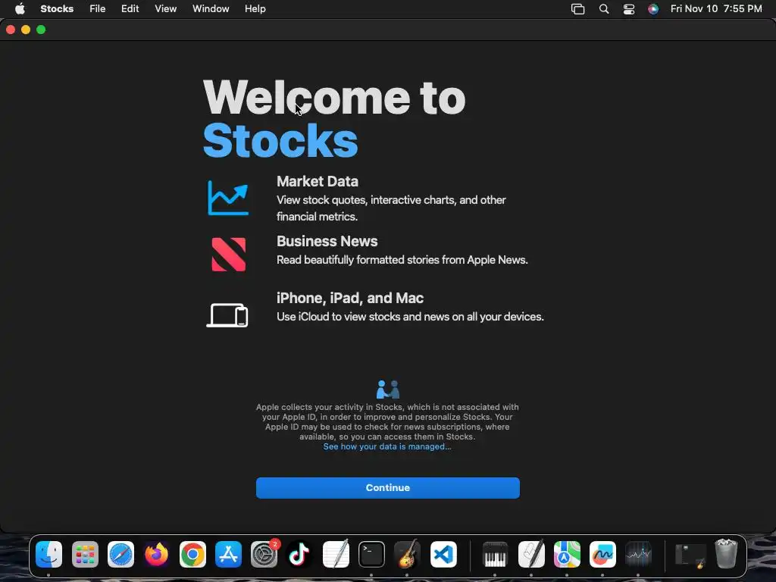Image resolution: width=776 pixels, height=582 pixels.
Task: Open the Window menu
Action: [x=211, y=9]
